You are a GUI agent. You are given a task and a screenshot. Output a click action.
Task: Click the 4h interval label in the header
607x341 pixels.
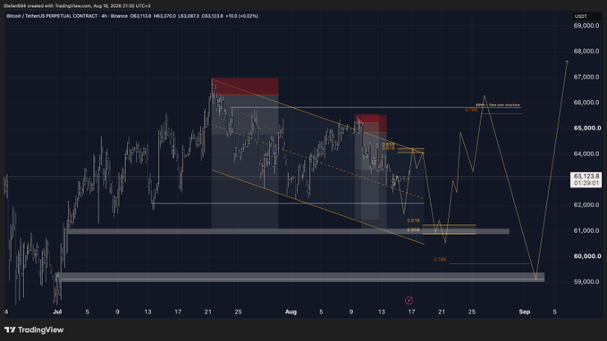pyautogui.click(x=105, y=16)
